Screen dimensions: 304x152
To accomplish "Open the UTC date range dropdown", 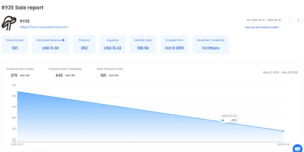I will 268,20.
